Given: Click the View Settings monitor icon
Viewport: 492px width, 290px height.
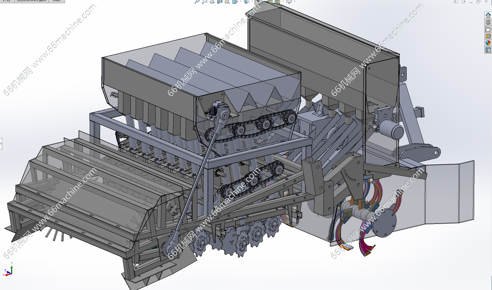Looking at the screenshot, I should coord(289,1).
